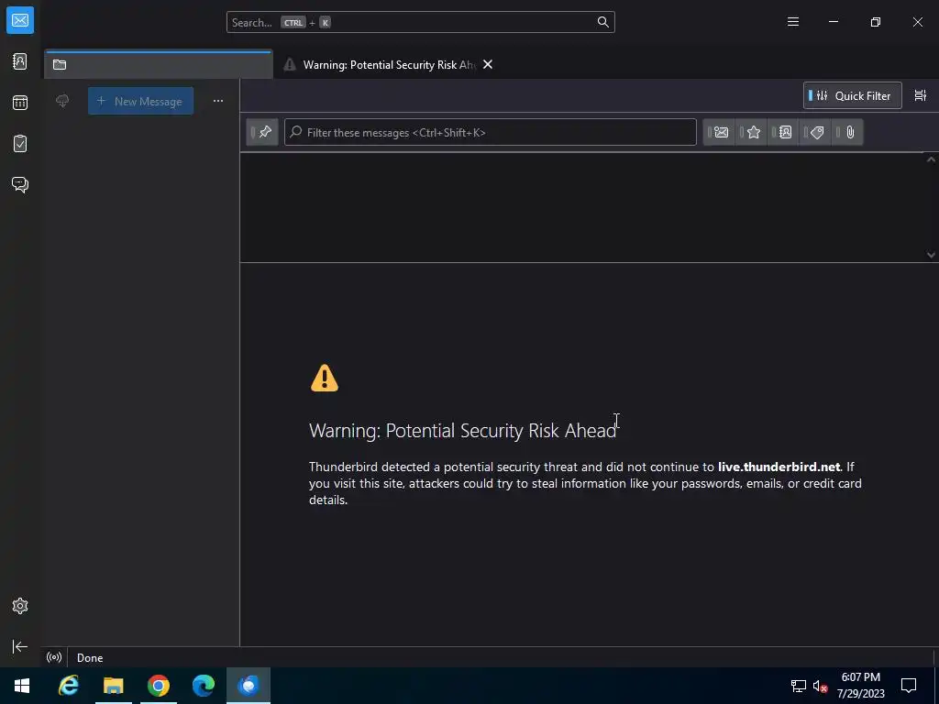Screen dimensions: 939x704
Task: Open the Mail space icon
Action: (x=20, y=20)
